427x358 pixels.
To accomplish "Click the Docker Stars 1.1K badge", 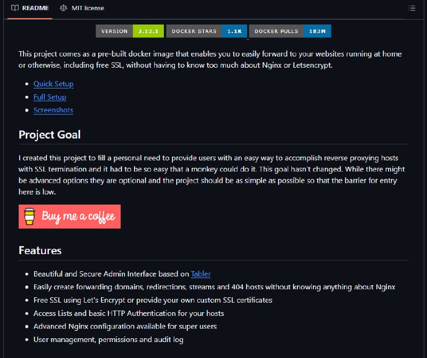I will (x=207, y=31).
